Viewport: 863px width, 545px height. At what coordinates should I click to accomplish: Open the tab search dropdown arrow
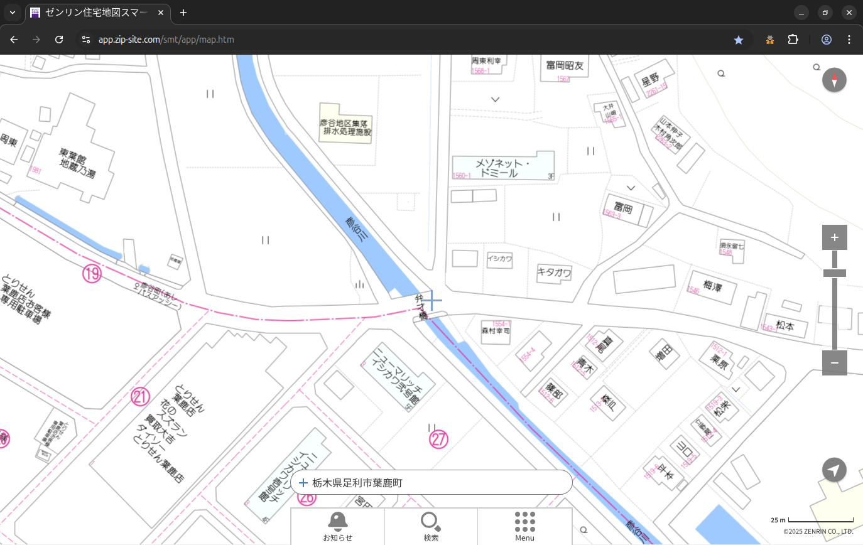click(12, 13)
